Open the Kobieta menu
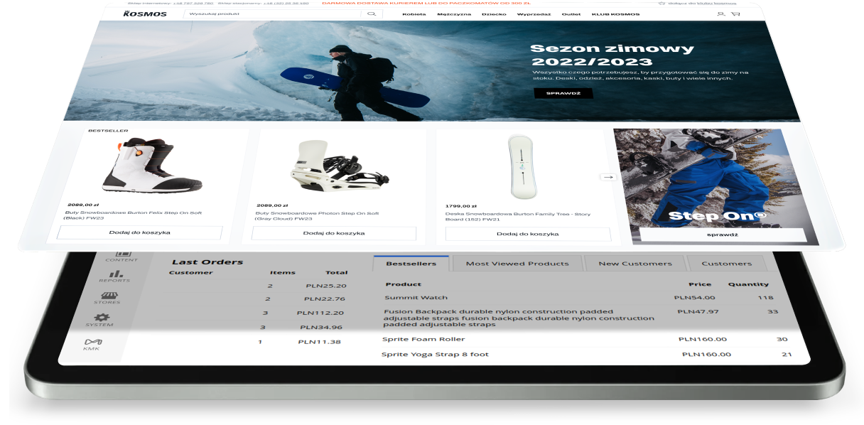Screen dimensions: 864x425 [414, 14]
